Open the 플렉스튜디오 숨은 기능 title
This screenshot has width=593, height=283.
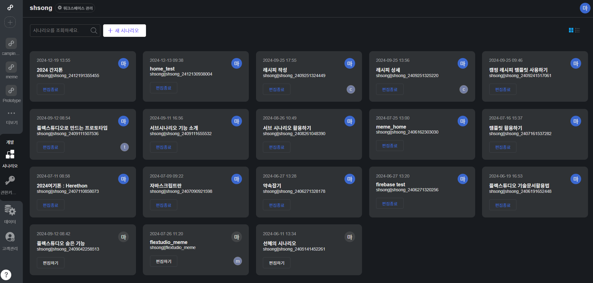[61, 243]
